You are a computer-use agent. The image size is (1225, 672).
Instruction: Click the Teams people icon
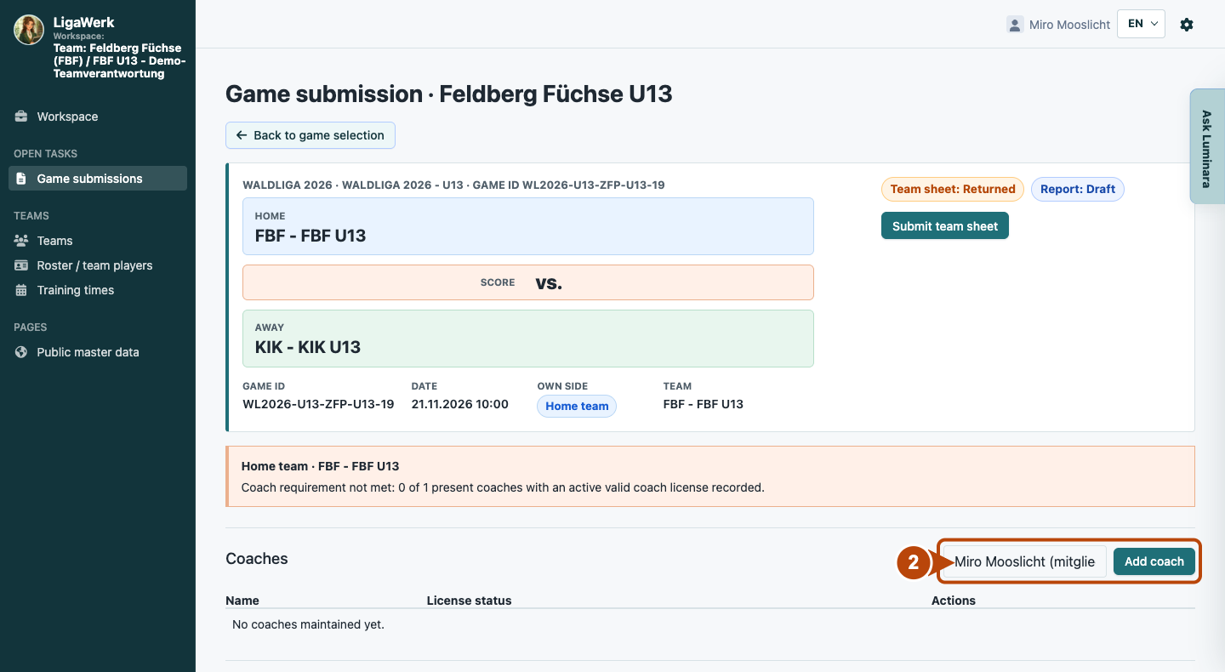click(21, 241)
